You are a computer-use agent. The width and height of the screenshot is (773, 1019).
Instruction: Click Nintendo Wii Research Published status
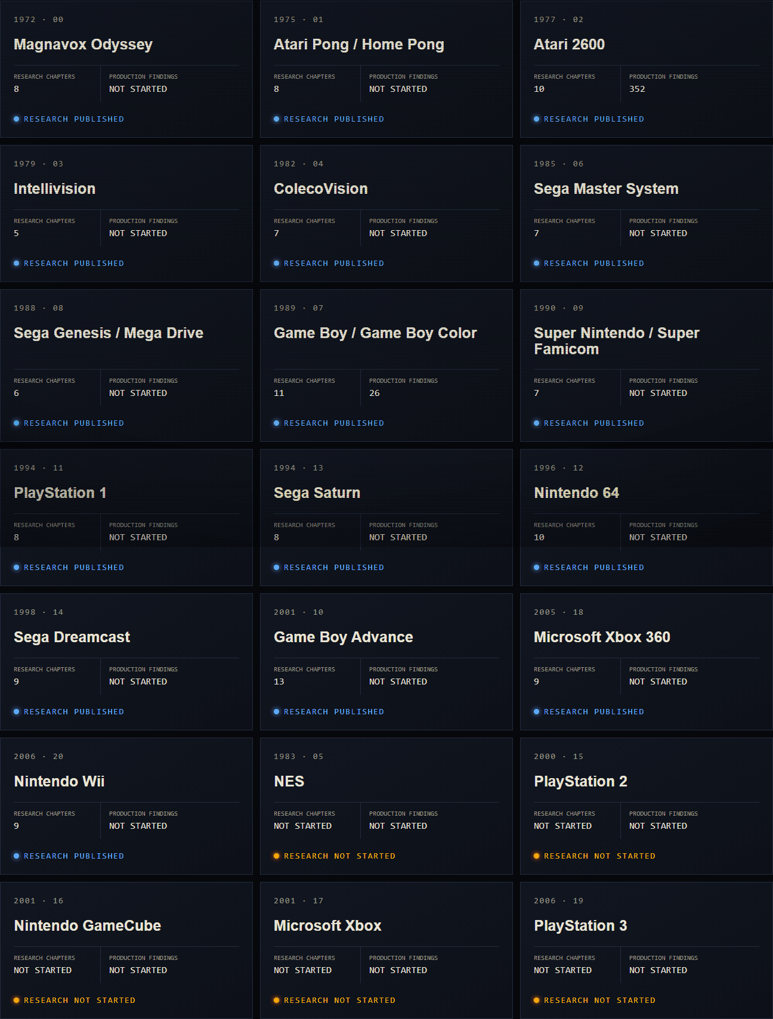tap(69, 856)
